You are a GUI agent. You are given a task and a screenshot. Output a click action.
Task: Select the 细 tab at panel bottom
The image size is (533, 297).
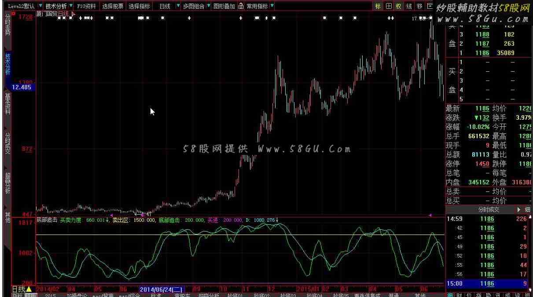(x=450, y=294)
